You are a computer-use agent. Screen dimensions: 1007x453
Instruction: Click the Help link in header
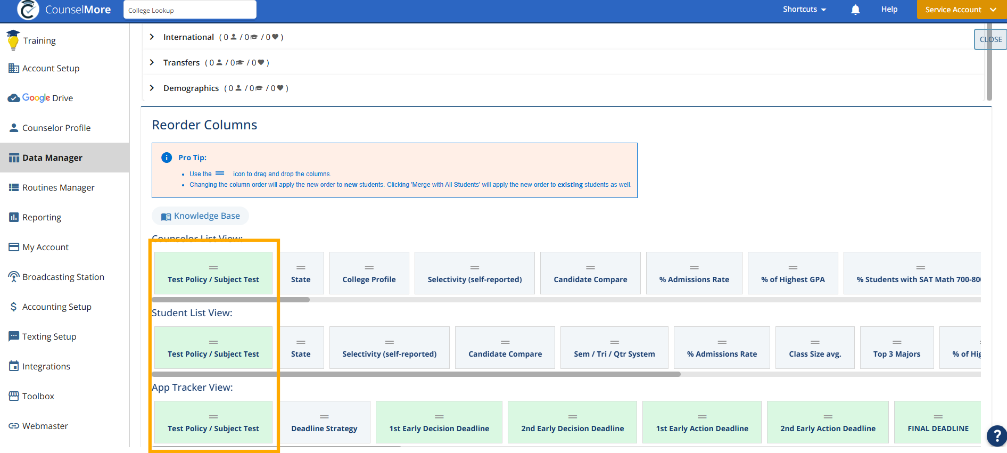[889, 10]
